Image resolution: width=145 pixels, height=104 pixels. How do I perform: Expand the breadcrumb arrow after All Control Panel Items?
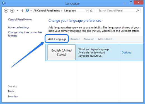[x=62, y=11]
